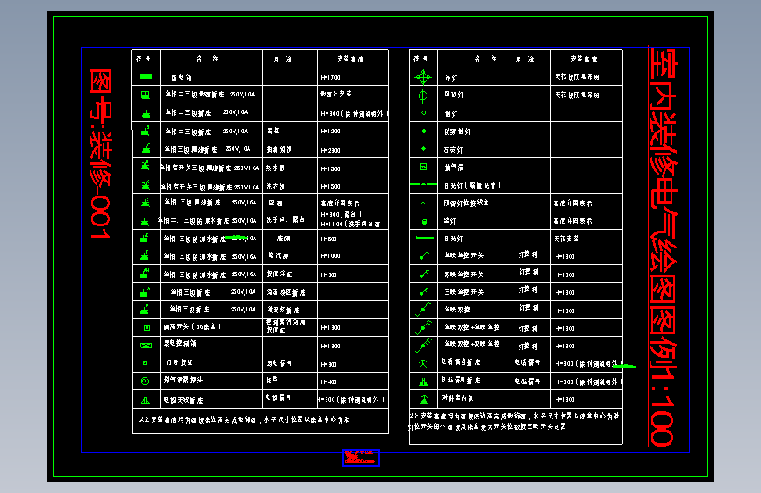Screen dimensions: 761x493
Task: Select the diamond 石英灯 symbol
Action: point(423,149)
